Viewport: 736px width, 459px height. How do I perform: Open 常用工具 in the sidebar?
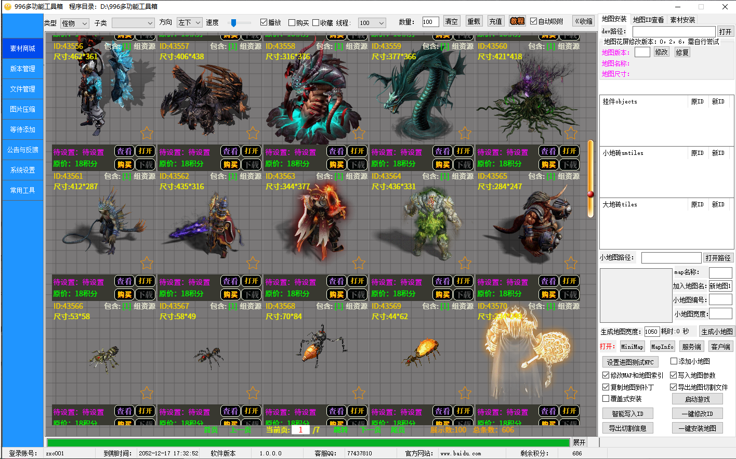23,190
